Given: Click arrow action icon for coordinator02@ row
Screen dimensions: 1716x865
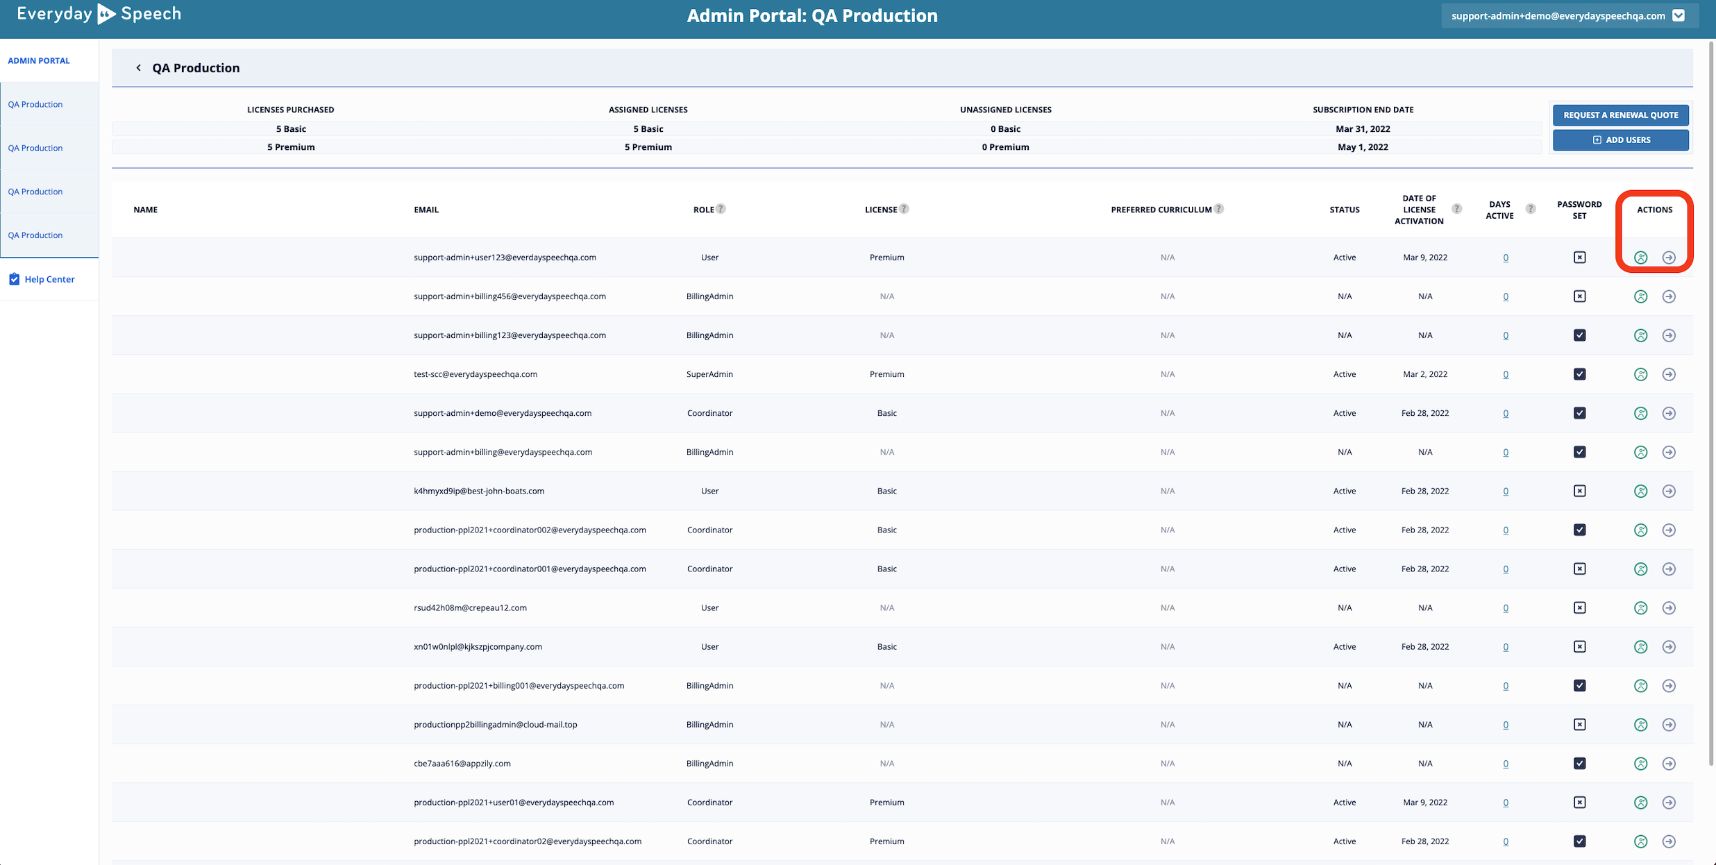Looking at the screenshot, I should (x=1669, y=841).
